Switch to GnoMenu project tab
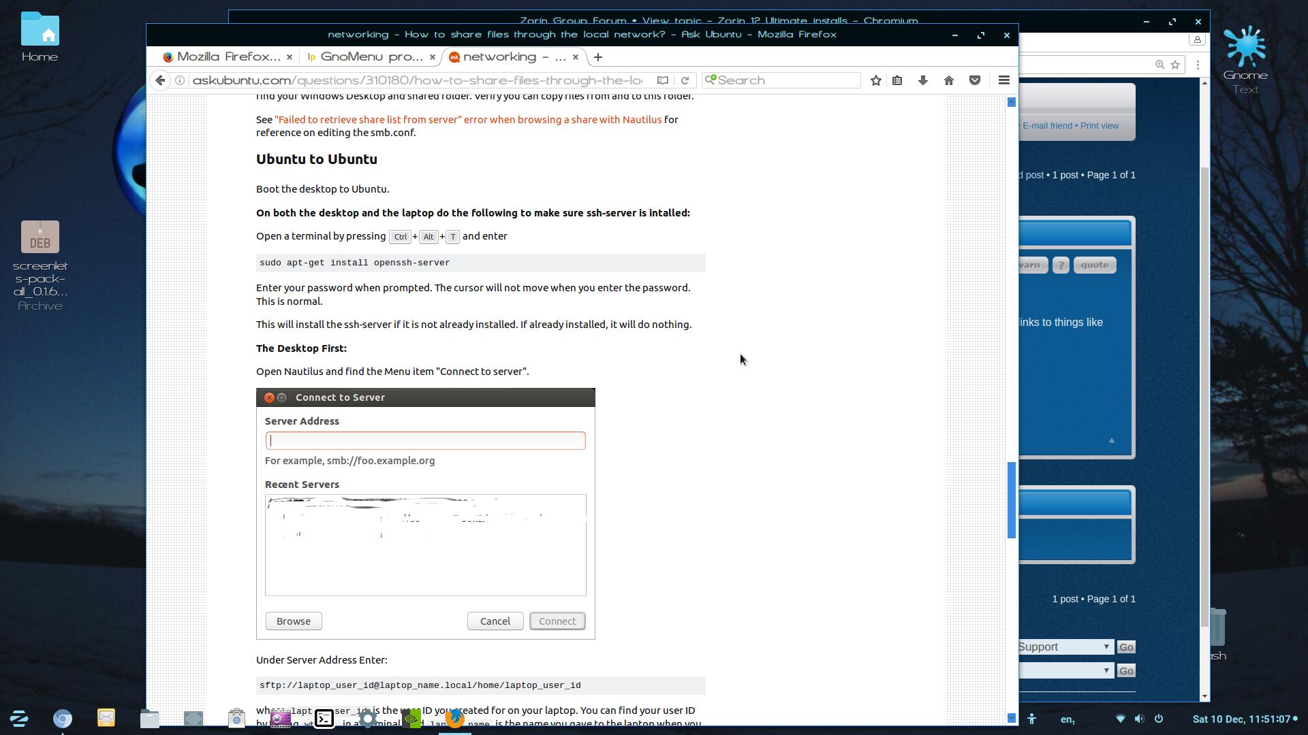The width and height of the screenshot is (1308, 735). pos(364,57)
